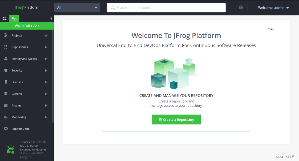Viewport: 299px width, 161px height.
Task: Open the Projects section in sidebar
Action: pyautogui.click(x=17, y=35)
